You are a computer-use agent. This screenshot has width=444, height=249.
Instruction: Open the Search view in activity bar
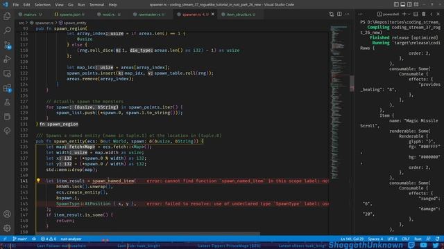click(x=7, y=30)
